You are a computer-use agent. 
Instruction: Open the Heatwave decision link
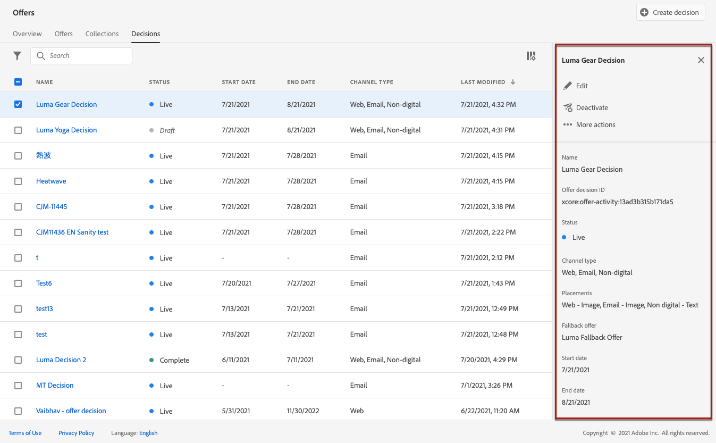(x=51, y=181)
